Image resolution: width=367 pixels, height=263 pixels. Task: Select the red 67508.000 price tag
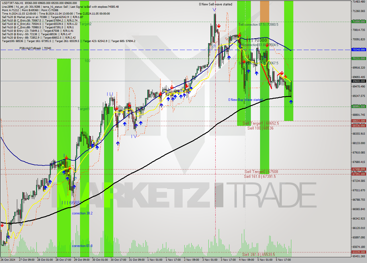358,169
